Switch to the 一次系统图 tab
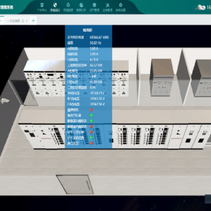Viewport: 211px width, 211px height. point(13,21)
